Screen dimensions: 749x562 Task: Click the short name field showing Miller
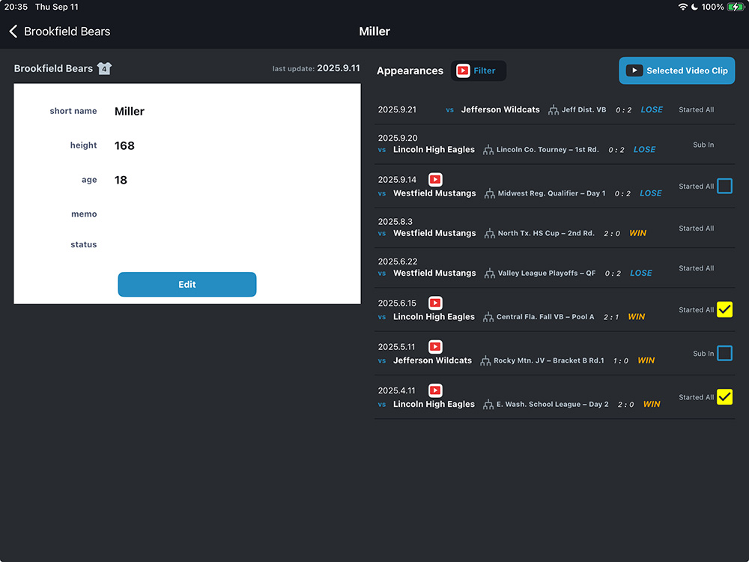(130, 112)
